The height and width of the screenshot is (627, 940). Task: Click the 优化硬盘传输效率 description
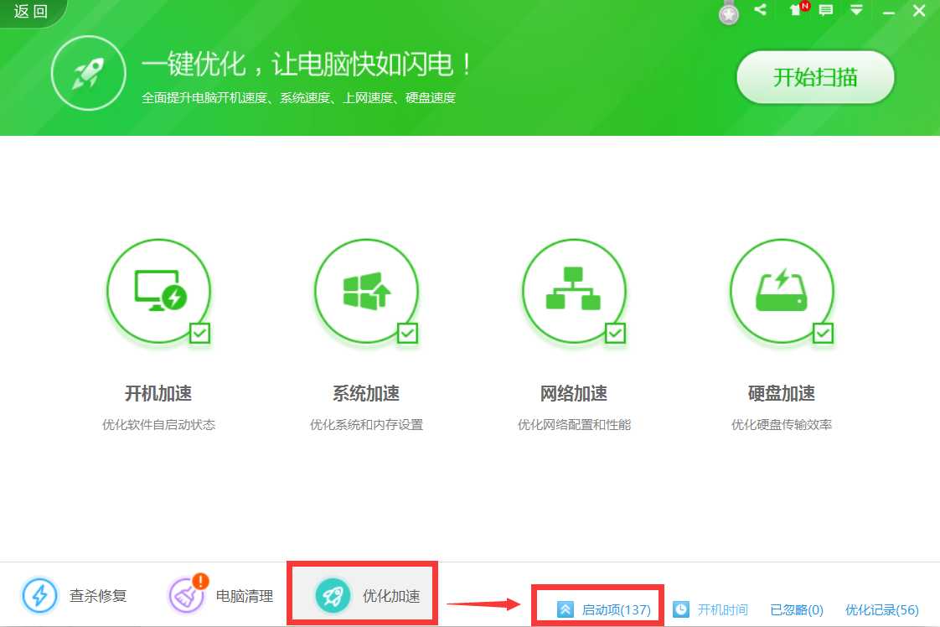coord(782,425)
